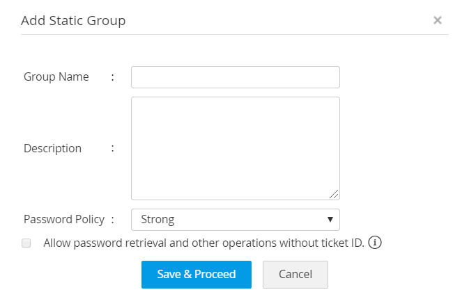Close the Add Static Group dialog
Screen dimensions: 469x299
438,20
